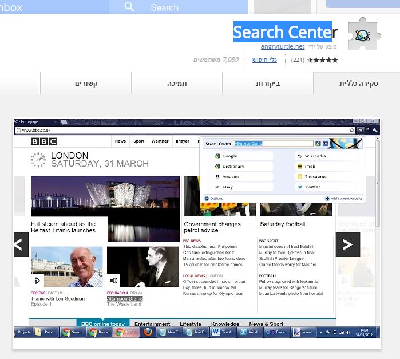Click the (221) ratings count
Viewport: 400px width, 359px height.
click(298, 60)
